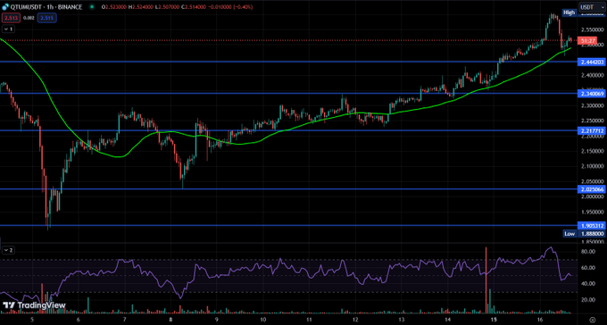607x325 pixels.
Task: Click the percentage change (-0.40%) value
Action: [x=242, y=7]
